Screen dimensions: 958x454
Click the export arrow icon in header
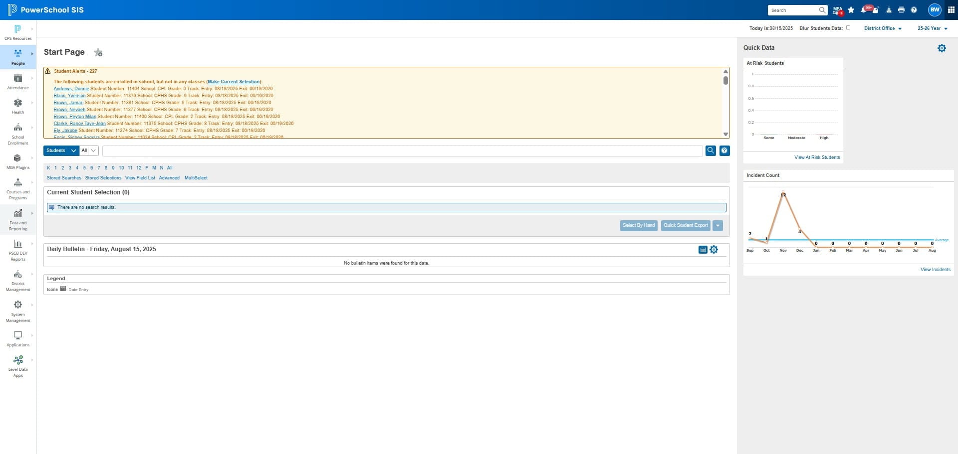click(x=876, y=10)
